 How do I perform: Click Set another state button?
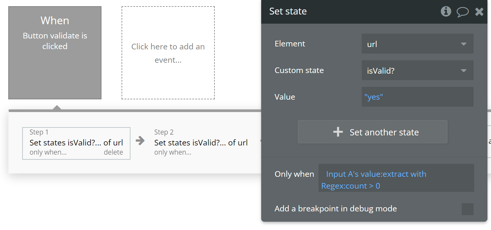(x=372, y=132)
